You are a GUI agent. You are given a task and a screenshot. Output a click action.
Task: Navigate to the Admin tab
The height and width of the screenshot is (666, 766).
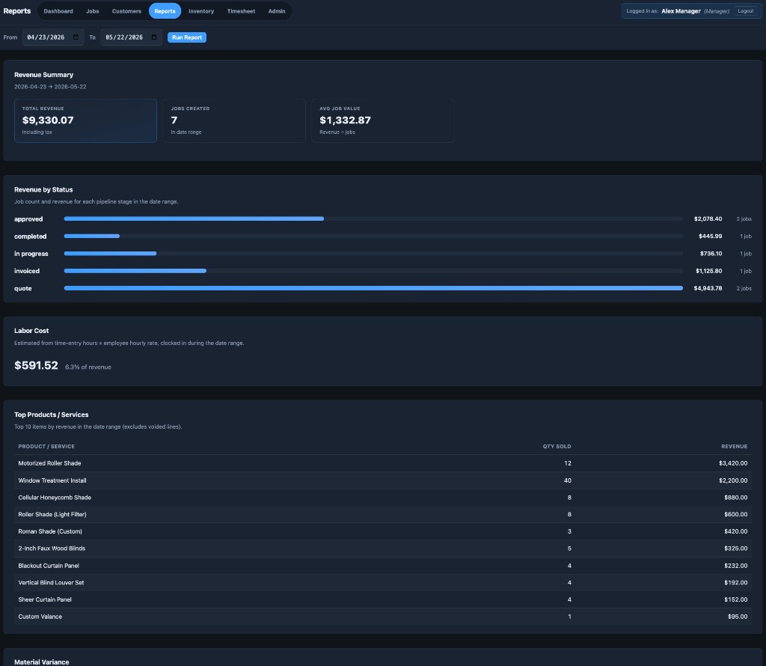tap(277, 10)
